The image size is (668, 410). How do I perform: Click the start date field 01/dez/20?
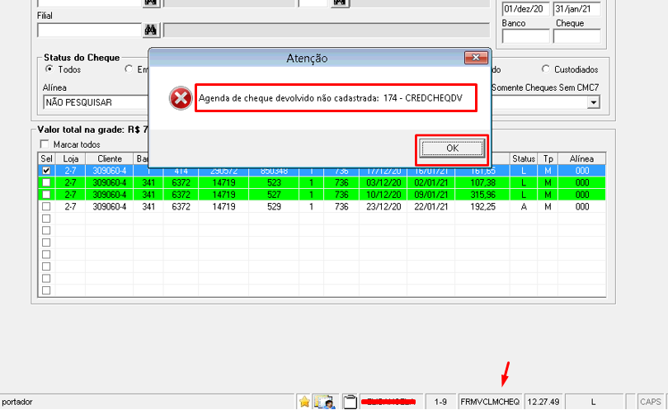(x=525, y=9)
